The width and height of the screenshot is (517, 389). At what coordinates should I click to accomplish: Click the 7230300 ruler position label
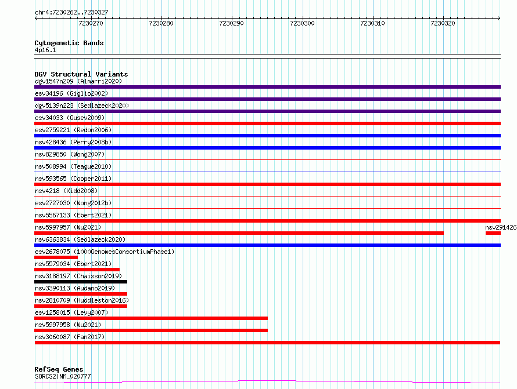[302, 23]
